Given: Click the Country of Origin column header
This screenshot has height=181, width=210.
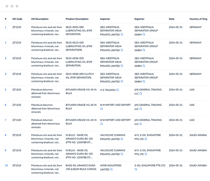Looking at the screenshot, I should click(198, 19).
